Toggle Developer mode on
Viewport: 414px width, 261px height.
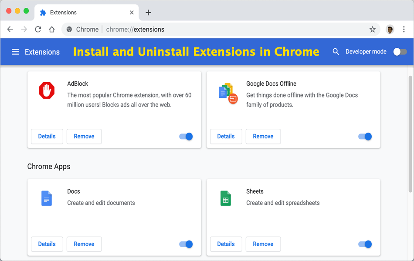pos(400,52)
